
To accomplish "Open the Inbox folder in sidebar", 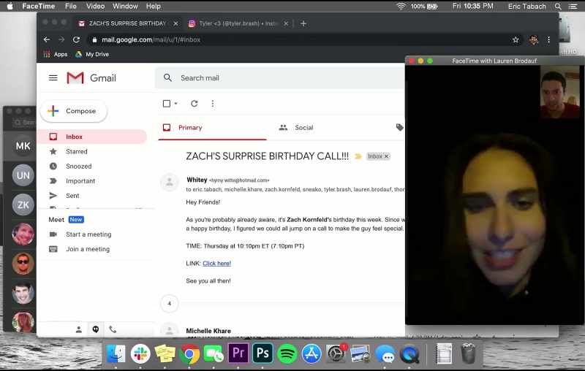I will click(x=92, y=137).
